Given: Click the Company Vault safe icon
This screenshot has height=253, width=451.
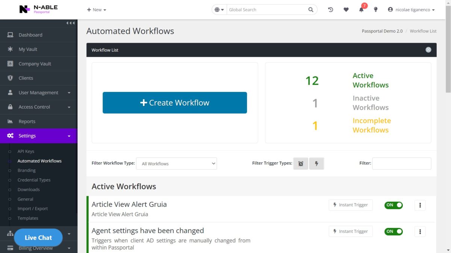Looking at the screenshot, I should [x=10, y=64].
